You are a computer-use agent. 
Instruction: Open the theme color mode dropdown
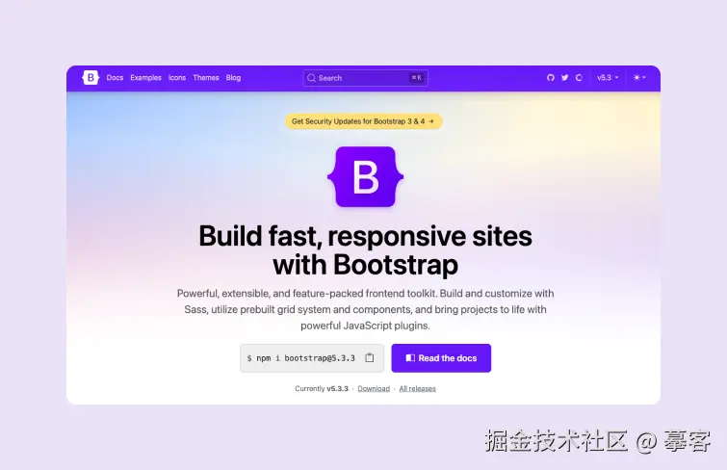pos(639,77)
